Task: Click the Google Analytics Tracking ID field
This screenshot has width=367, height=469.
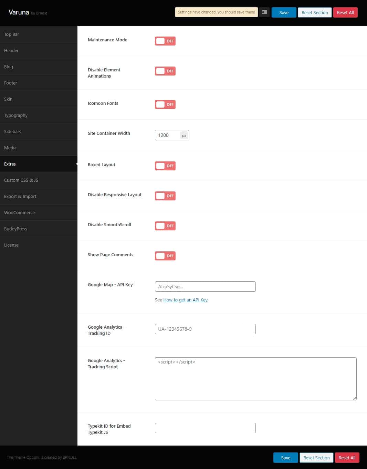Action: (x=205, y=329)
